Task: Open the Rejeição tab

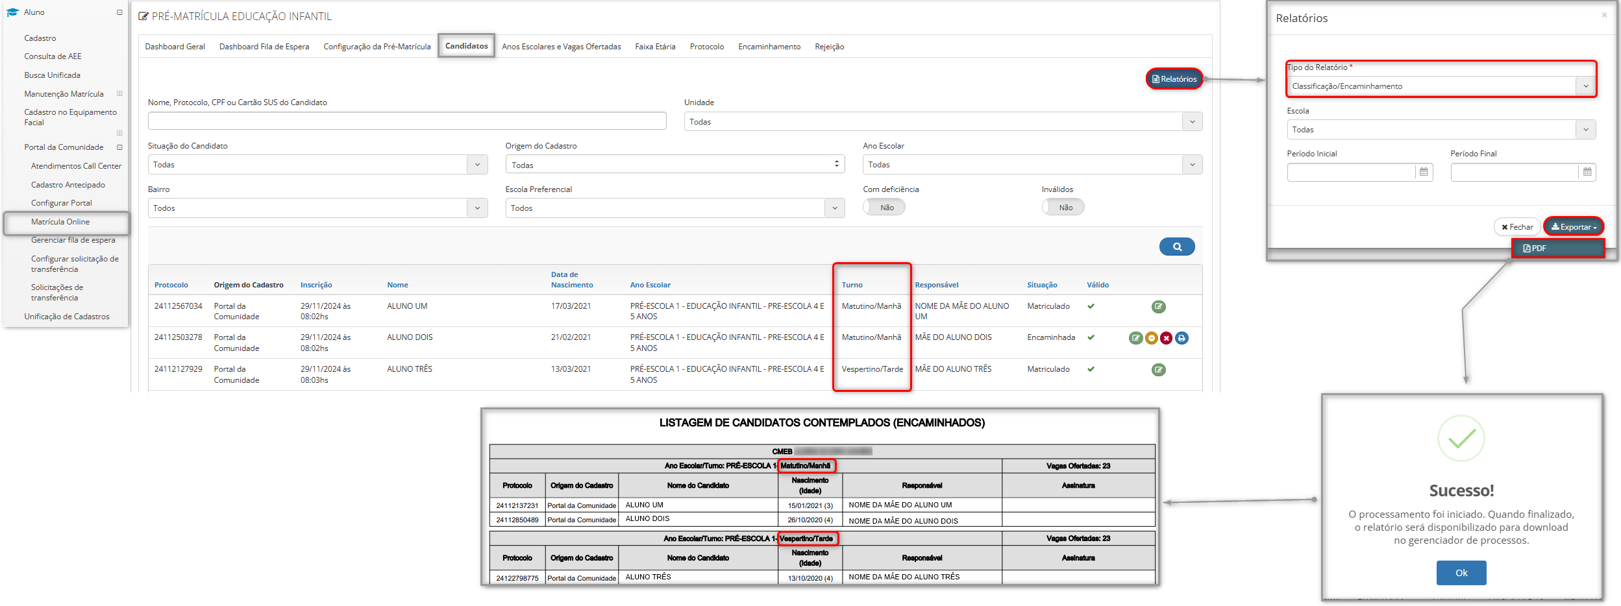Action: tap(829, 47)
